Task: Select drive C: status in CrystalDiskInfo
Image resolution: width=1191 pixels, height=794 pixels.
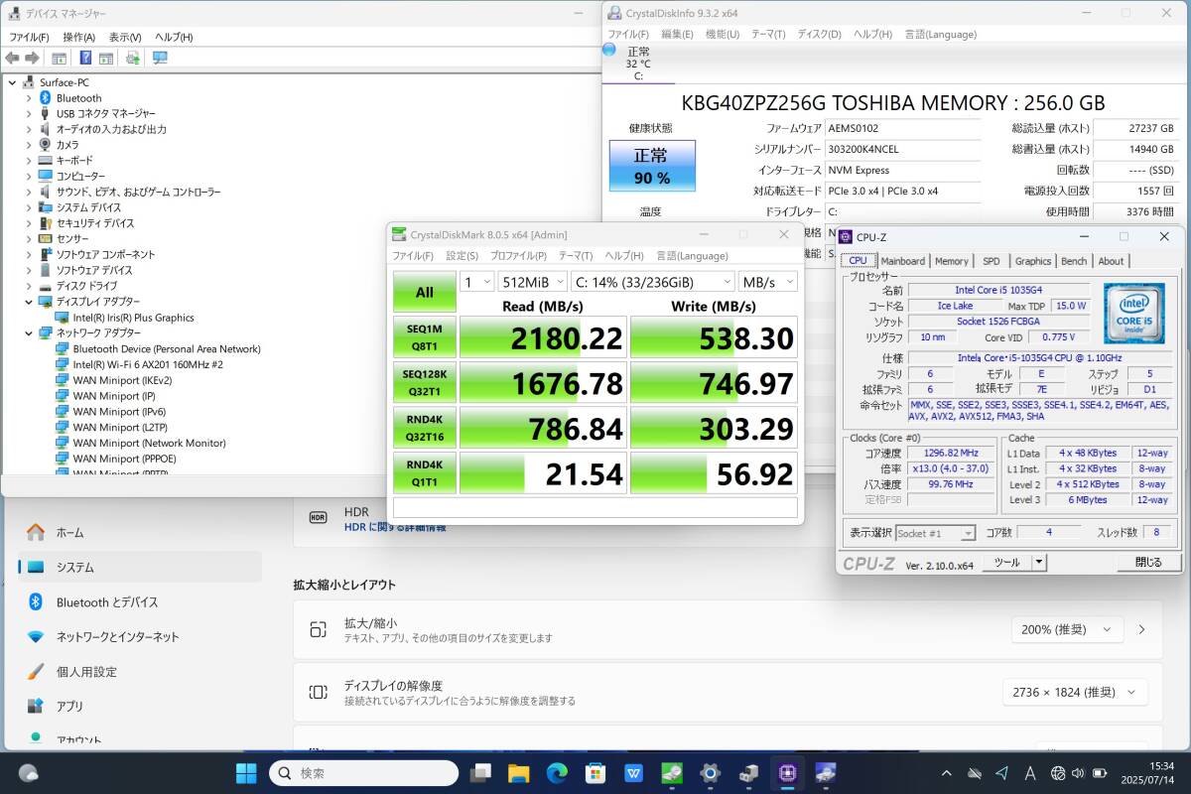Action: (x=638, y=64)
